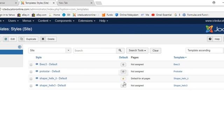Viewport: 224px width, 126px height.
Task: Select checkbox for shaper_helix_ii - Default
Action: [31, 79]
